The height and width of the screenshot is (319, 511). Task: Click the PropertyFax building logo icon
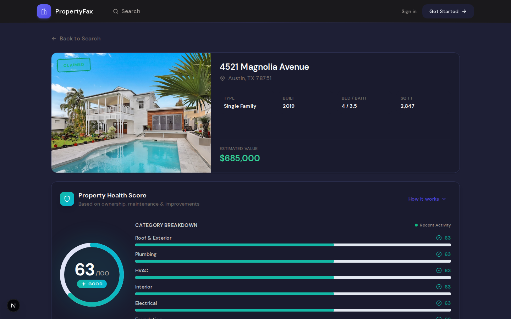(x=44, y=11)
